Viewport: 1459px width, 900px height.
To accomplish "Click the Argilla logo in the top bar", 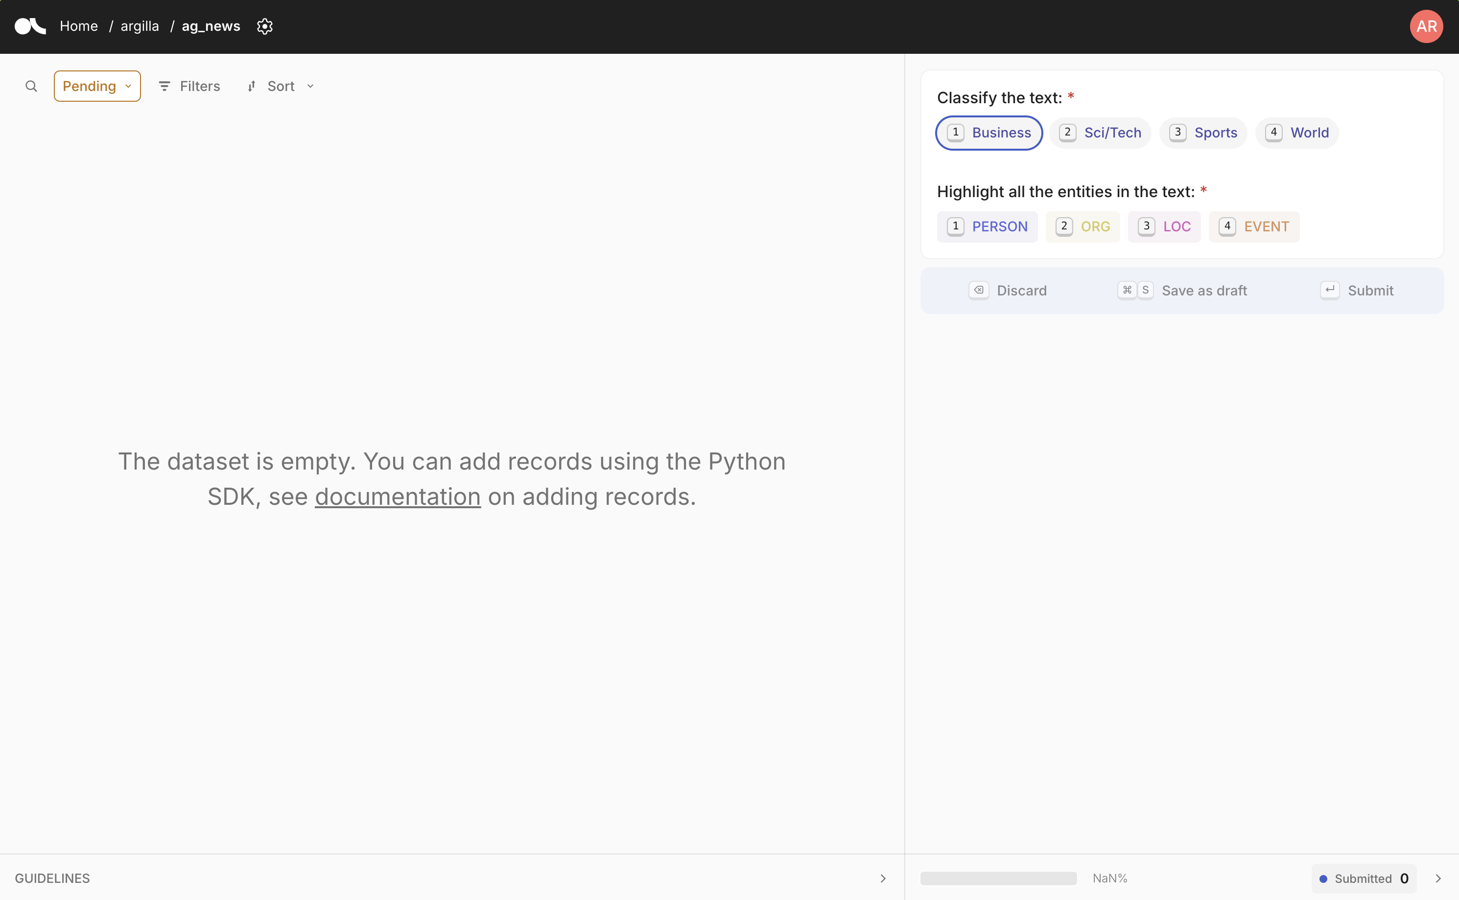I will click(x=29, y=26).
